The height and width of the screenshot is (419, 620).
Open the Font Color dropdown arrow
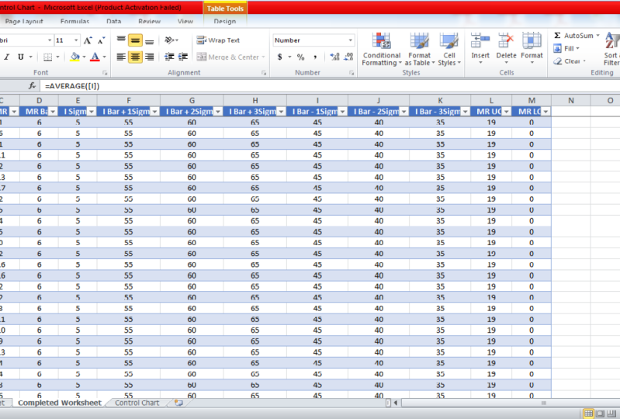[105, 57]
